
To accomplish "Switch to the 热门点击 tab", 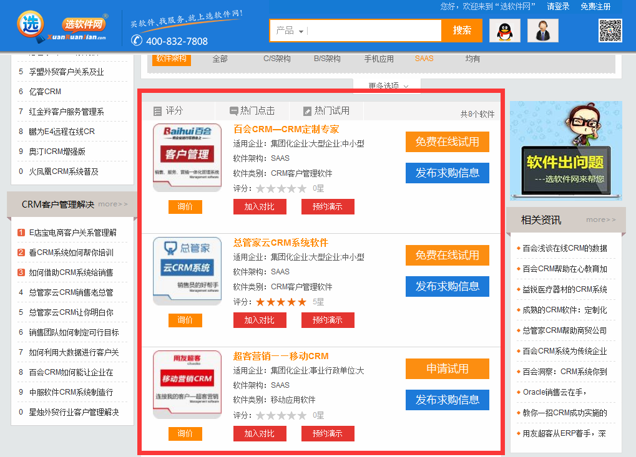I will point(252,110).
